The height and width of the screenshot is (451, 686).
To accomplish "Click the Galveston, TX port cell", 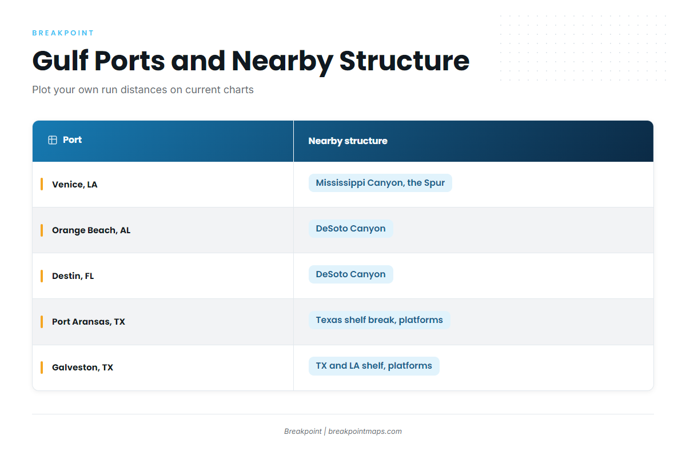I will (x=163, y=368).
